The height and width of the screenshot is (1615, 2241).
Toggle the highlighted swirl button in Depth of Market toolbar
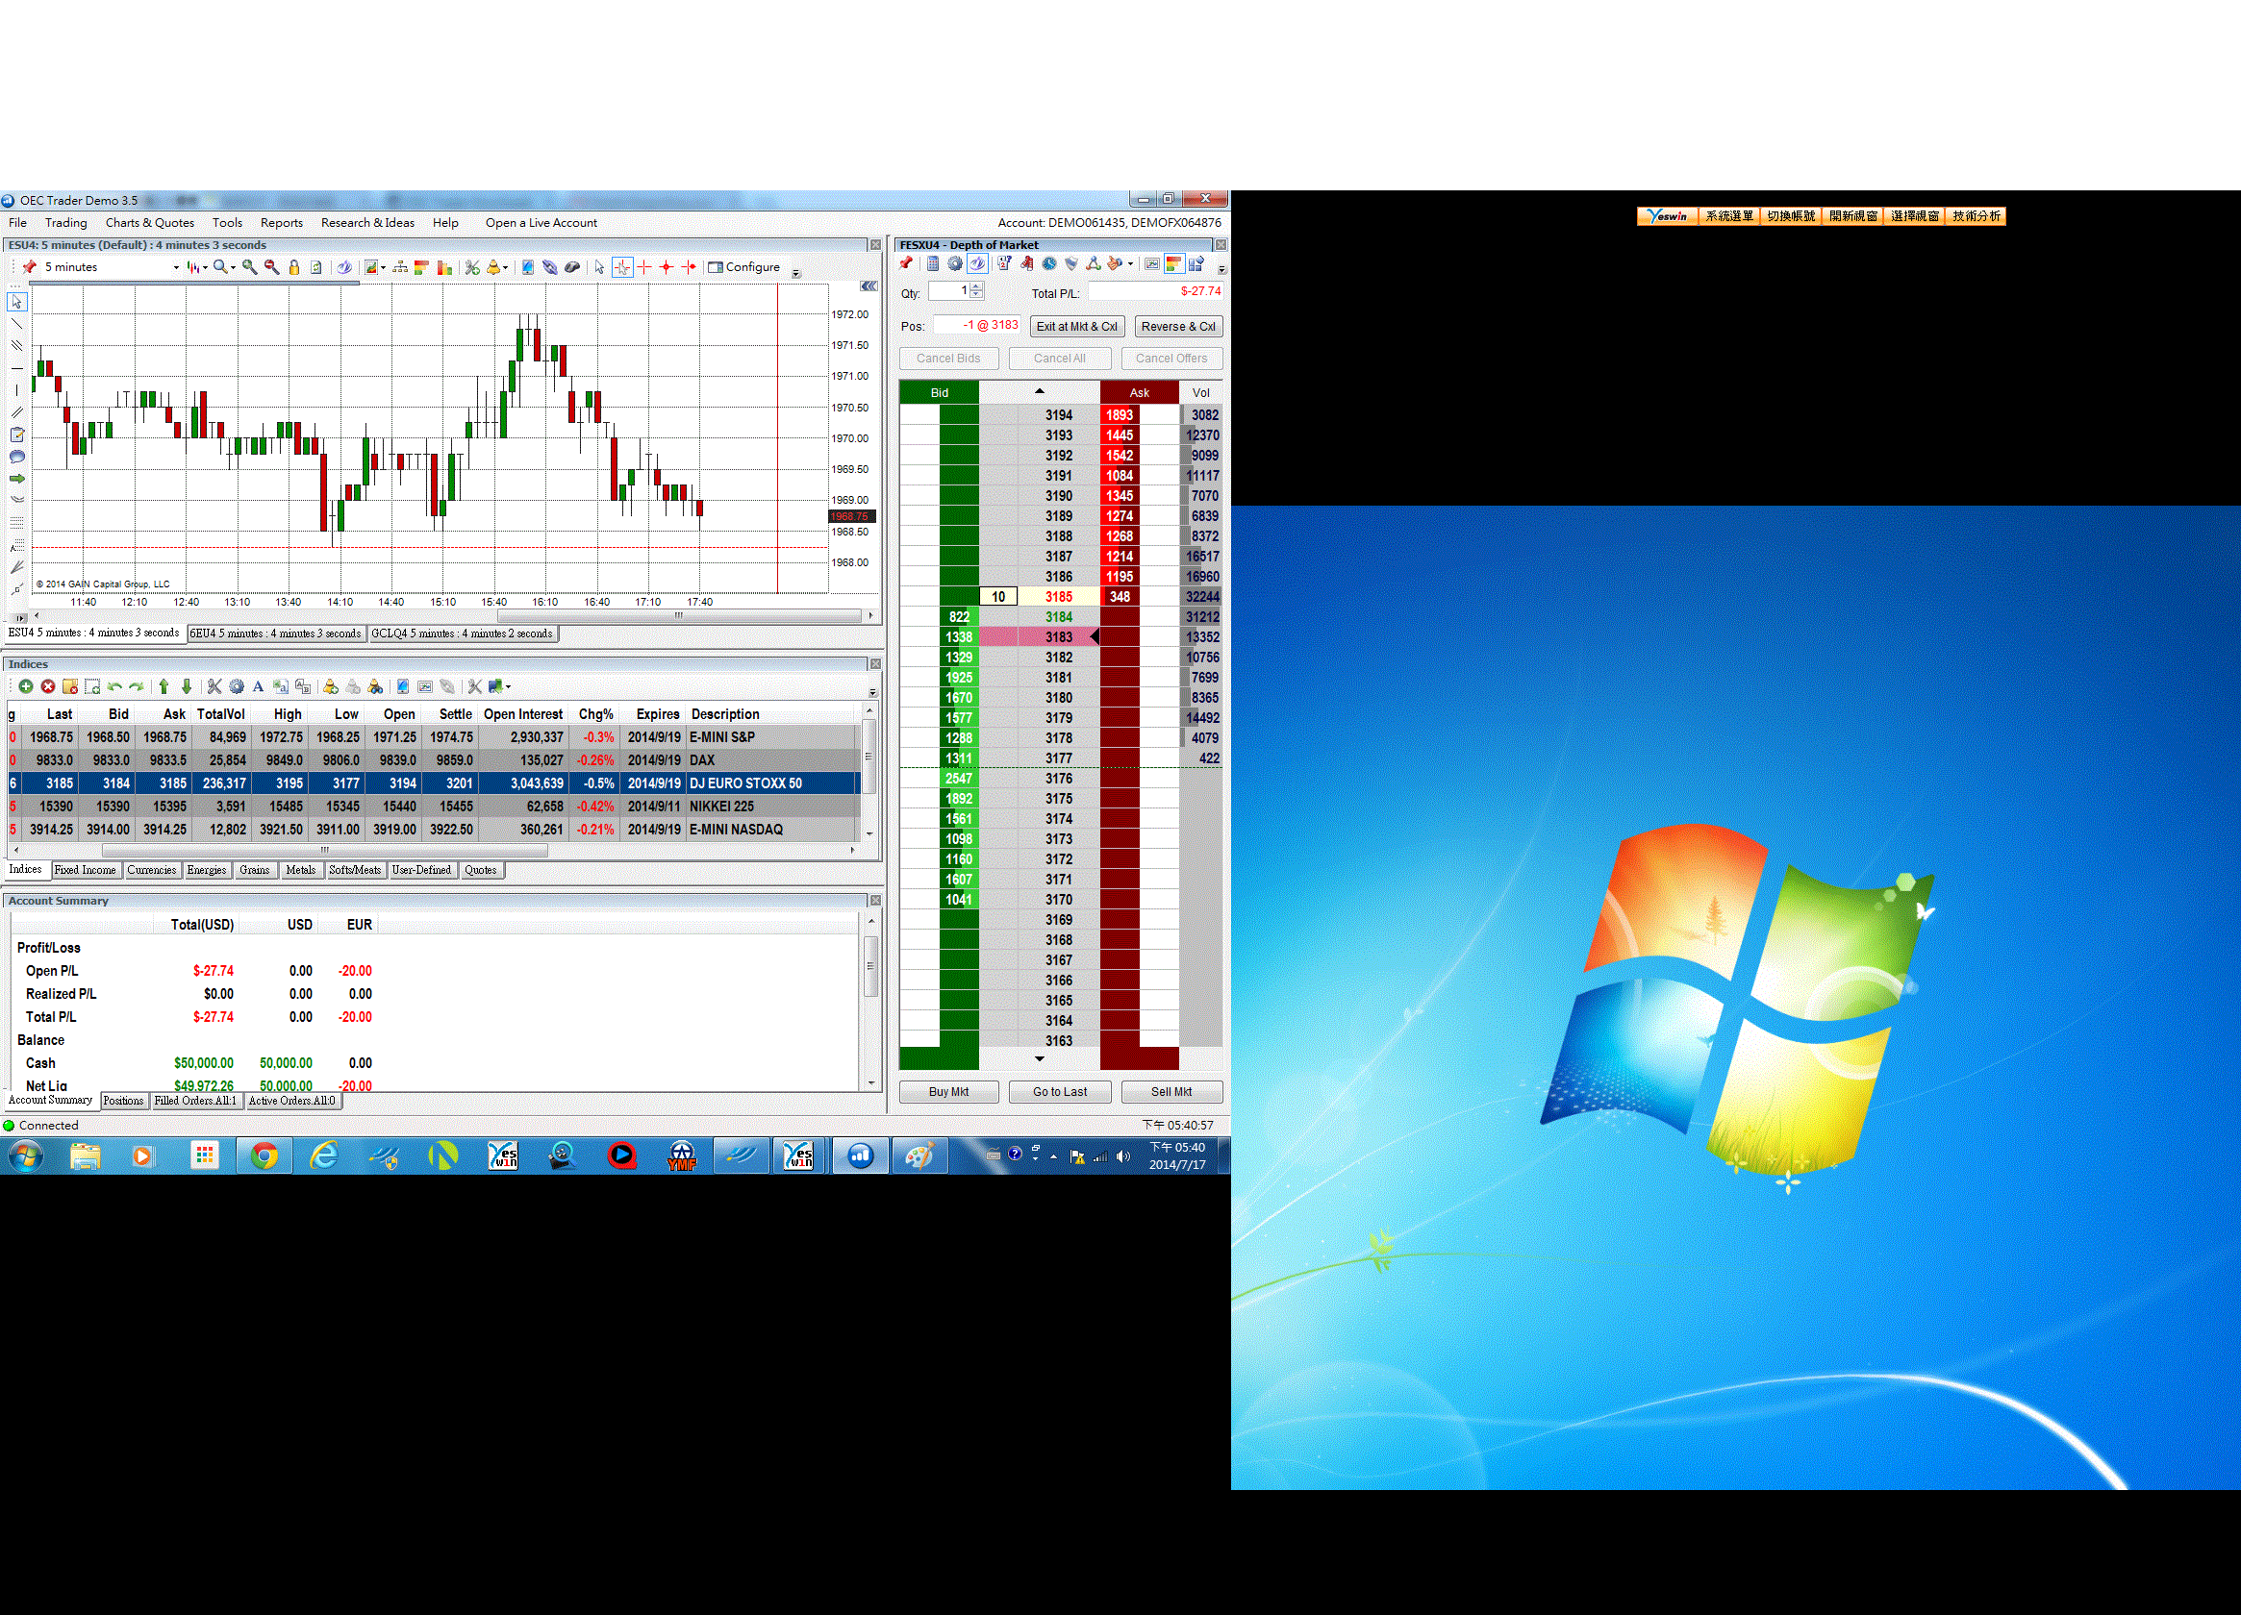coord(978,263)
